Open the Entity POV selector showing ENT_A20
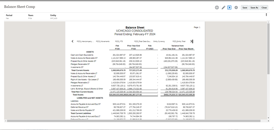274x130 pixels. click(54, 17)
